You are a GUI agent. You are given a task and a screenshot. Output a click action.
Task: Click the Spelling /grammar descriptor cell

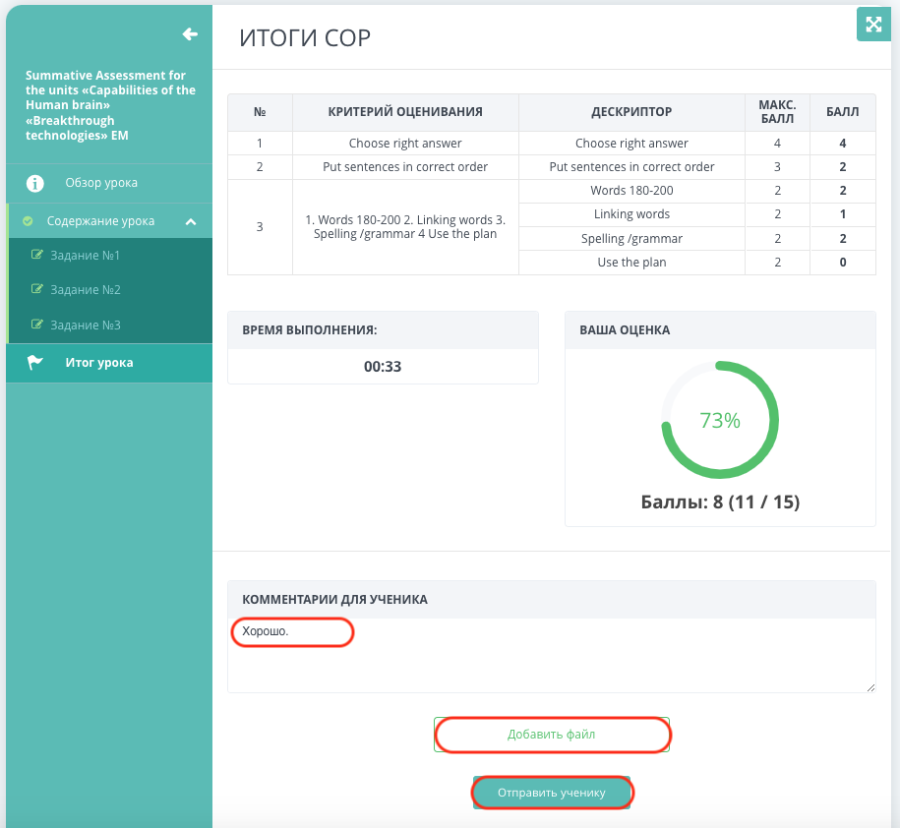click(631, 239)
